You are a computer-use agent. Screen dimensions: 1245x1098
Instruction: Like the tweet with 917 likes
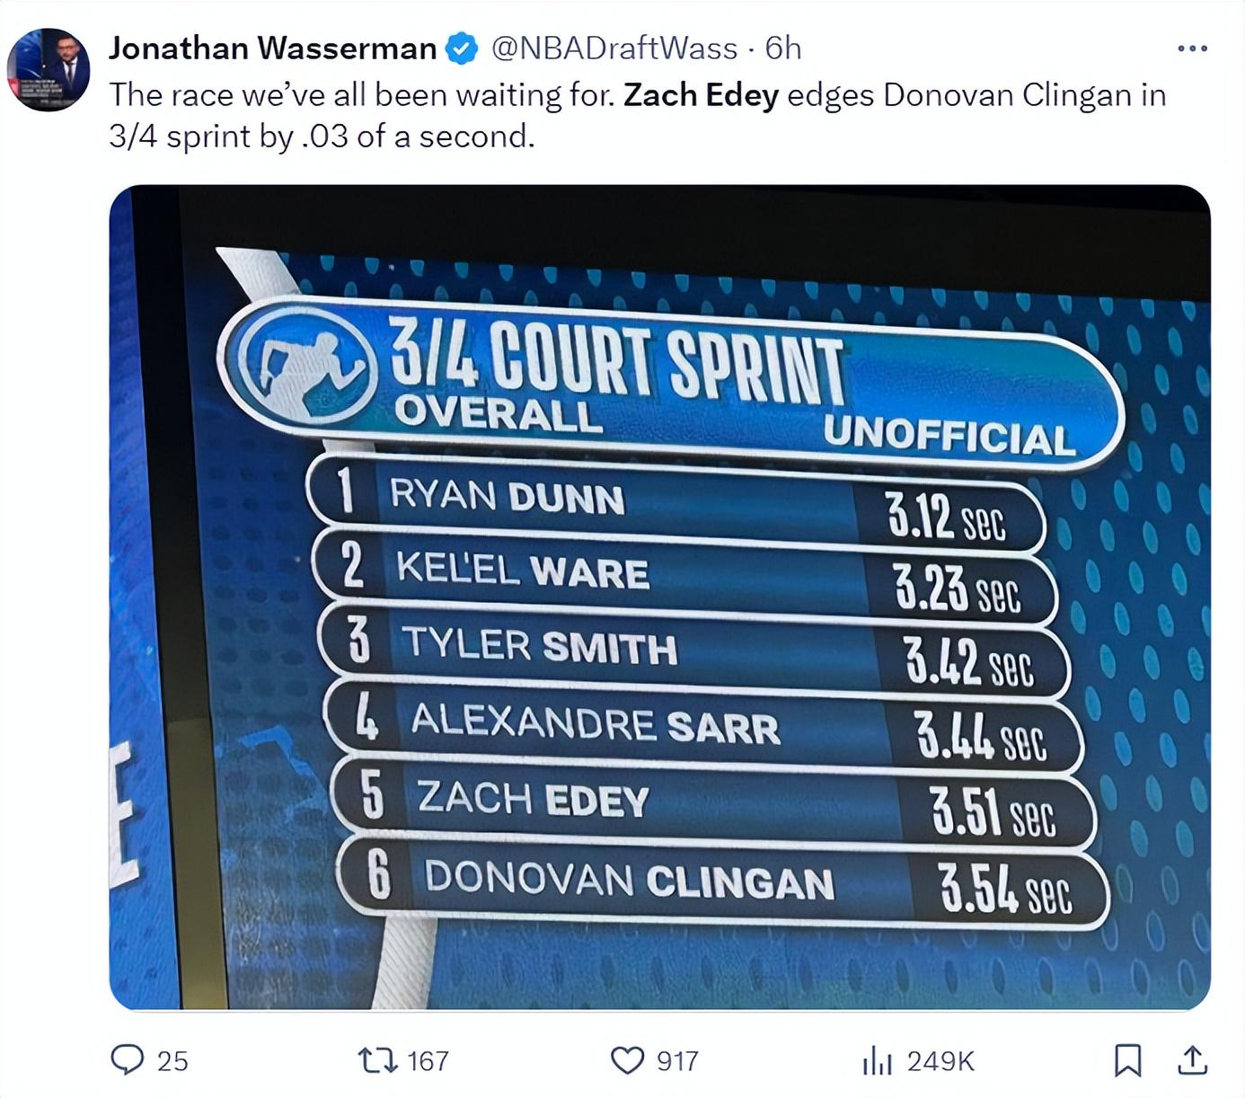click(x=627, y=1061)
